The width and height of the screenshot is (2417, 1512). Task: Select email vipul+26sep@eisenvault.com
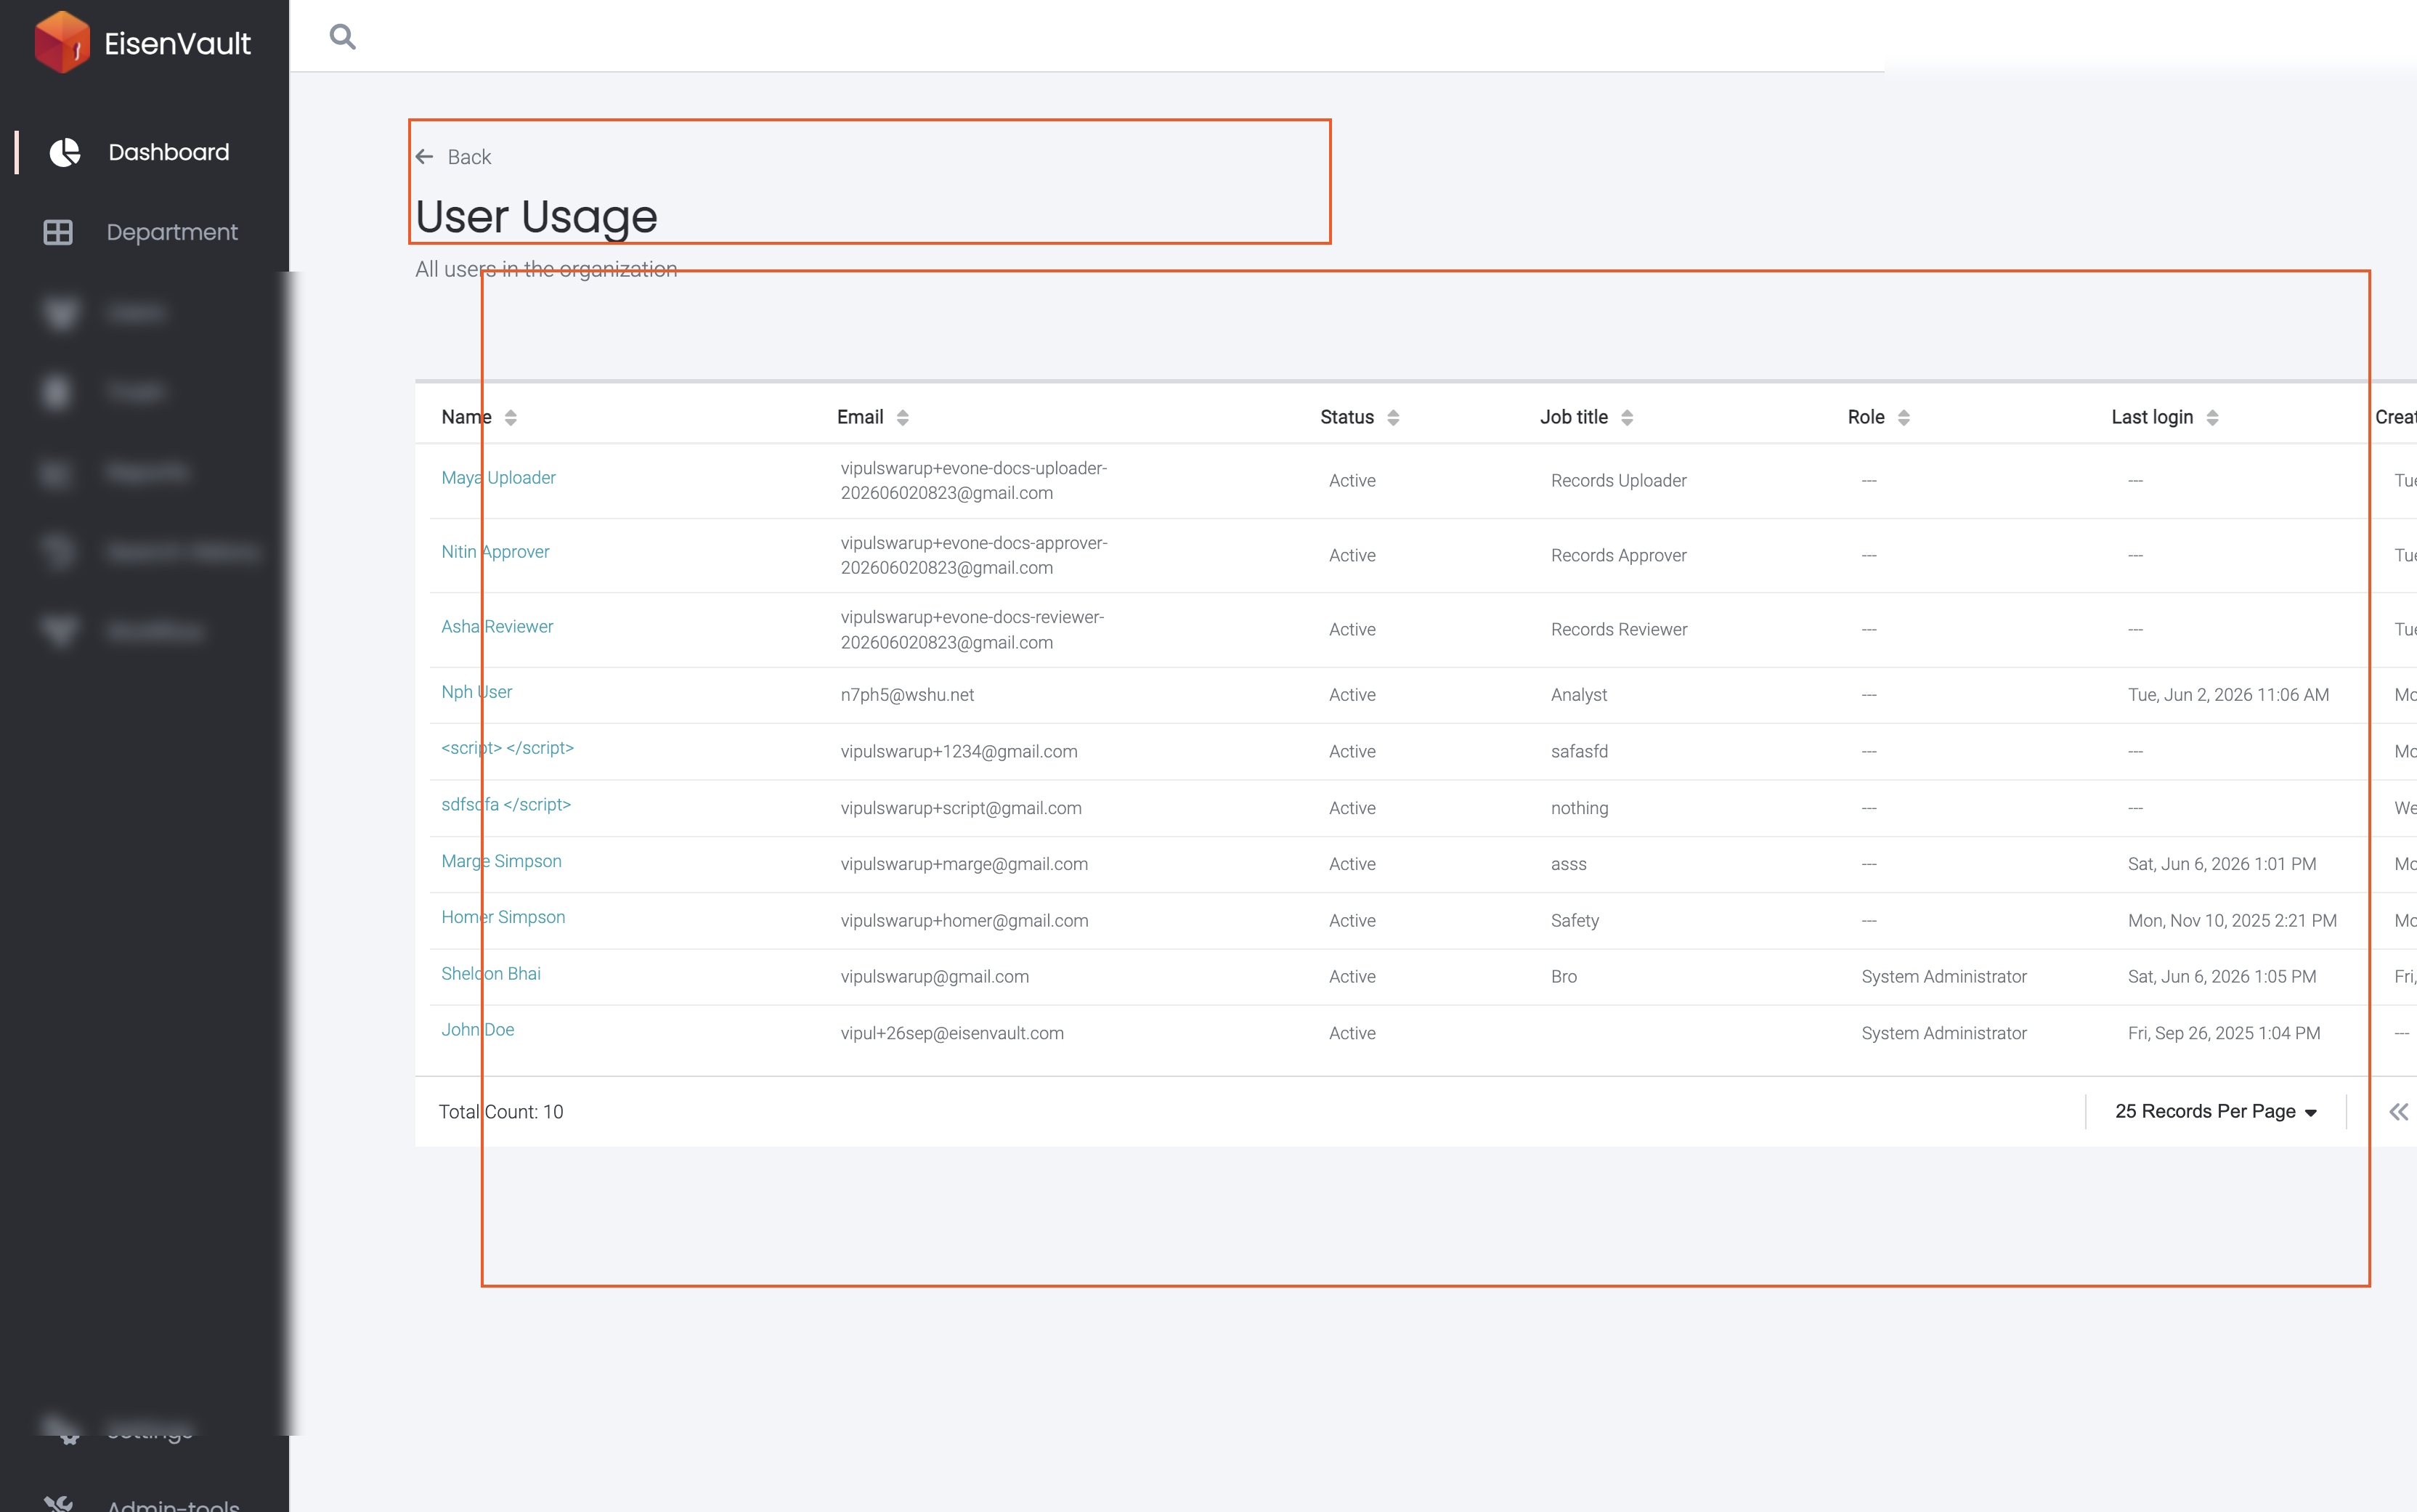(x=952, y=1034)
